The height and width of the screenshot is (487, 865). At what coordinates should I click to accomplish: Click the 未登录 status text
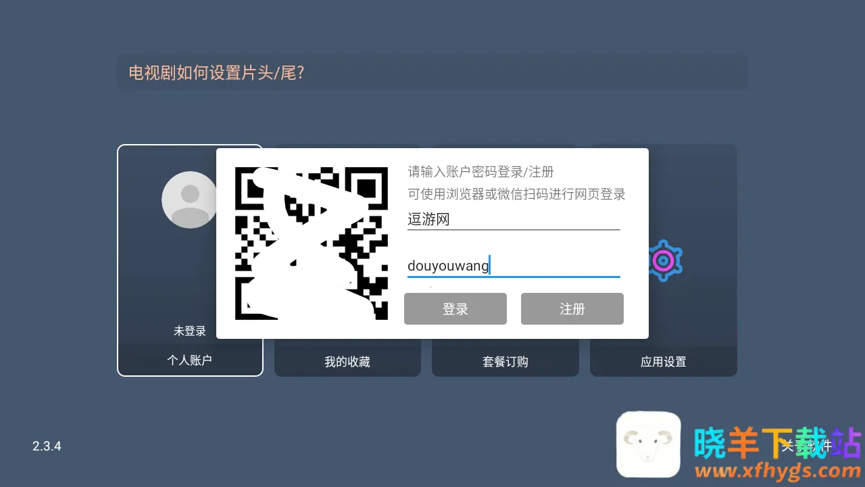tap(190, 331)
